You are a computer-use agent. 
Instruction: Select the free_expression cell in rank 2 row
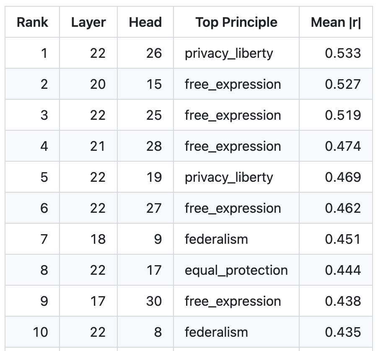233,84
